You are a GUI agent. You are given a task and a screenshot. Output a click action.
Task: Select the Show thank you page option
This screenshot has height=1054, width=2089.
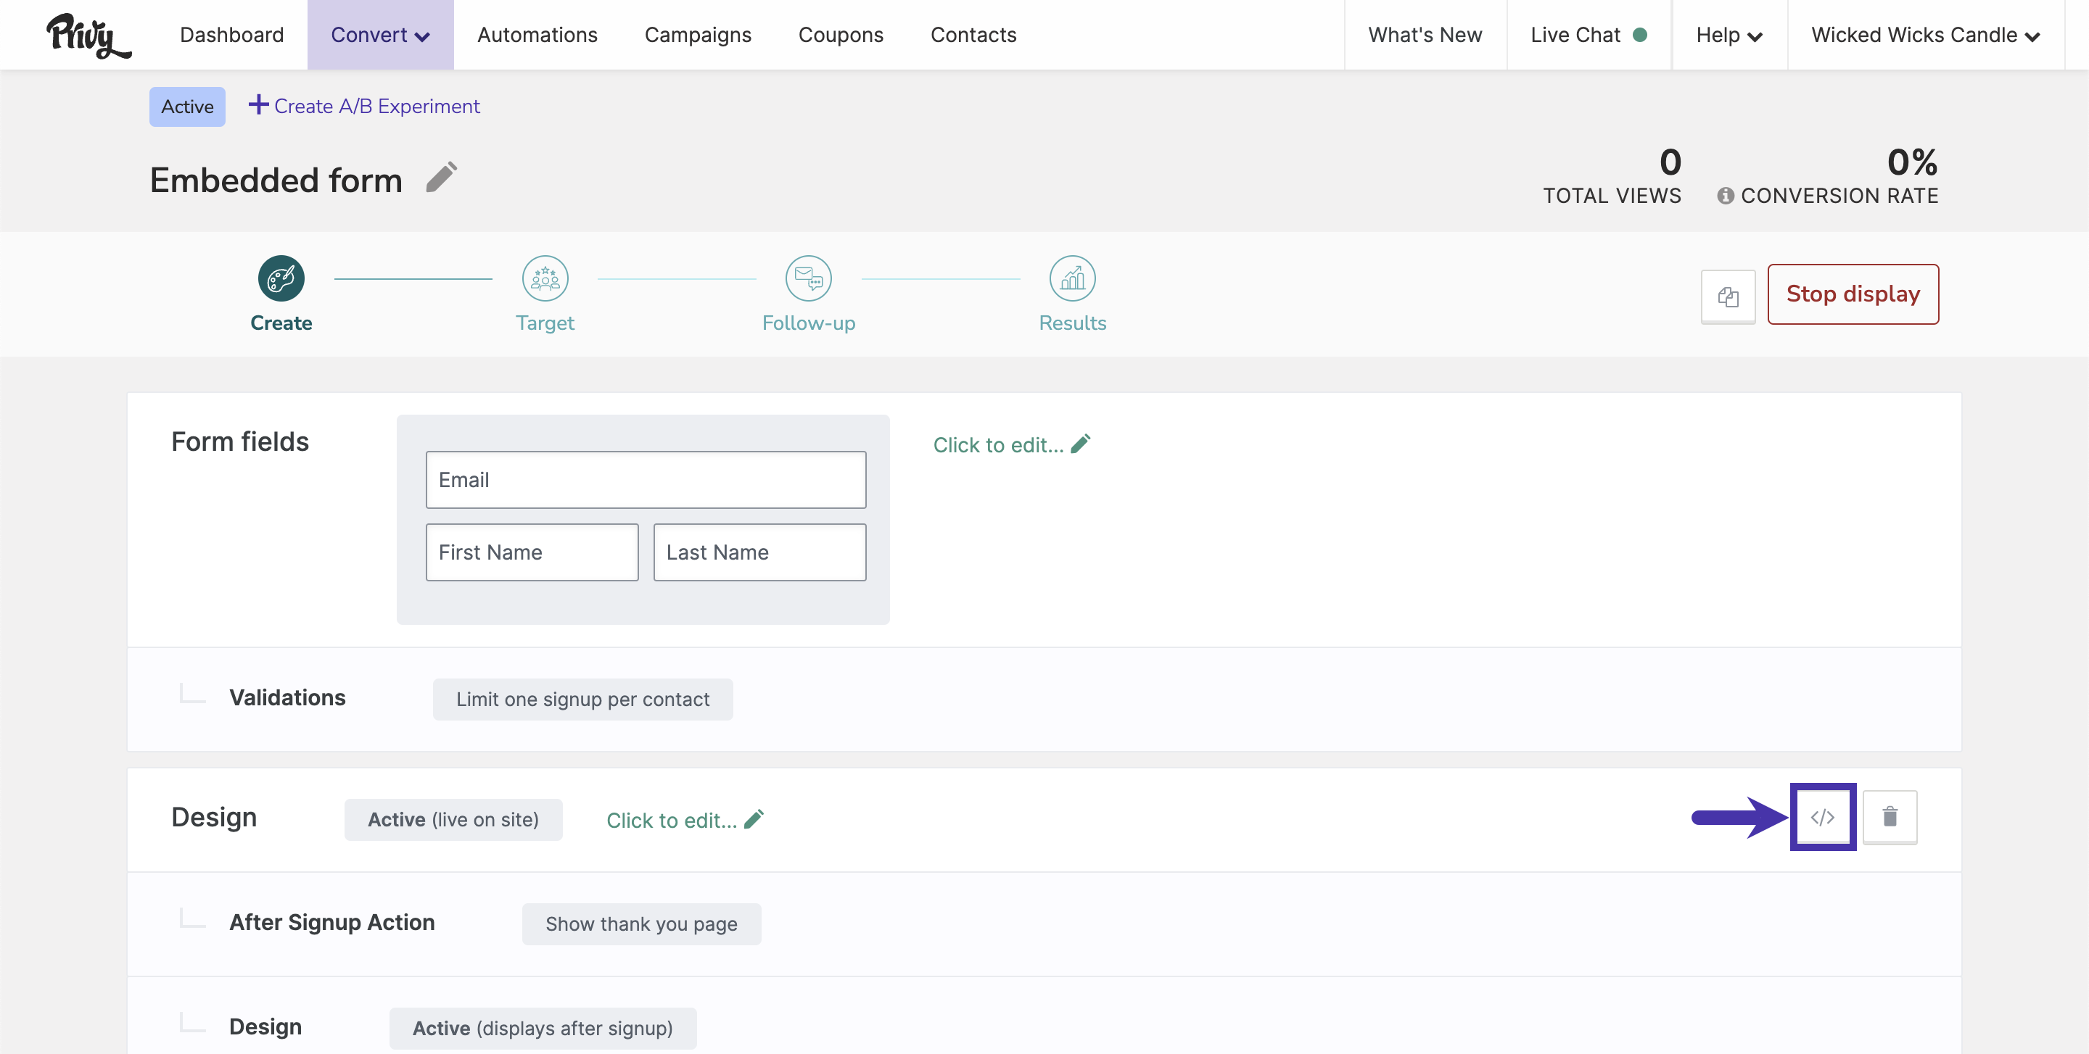click(640, 924)
